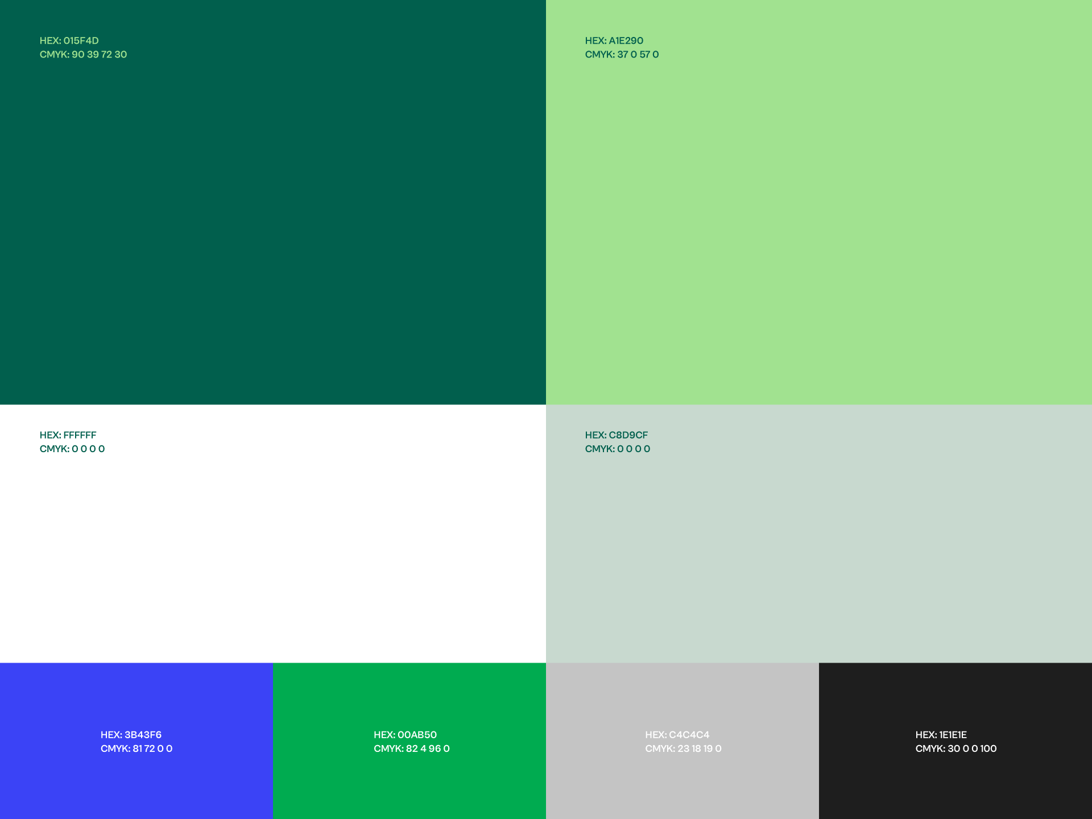1092x819 pixels.
Task: Pick the grey C4C4C4 color swatch
Action: tap(682, 741)
